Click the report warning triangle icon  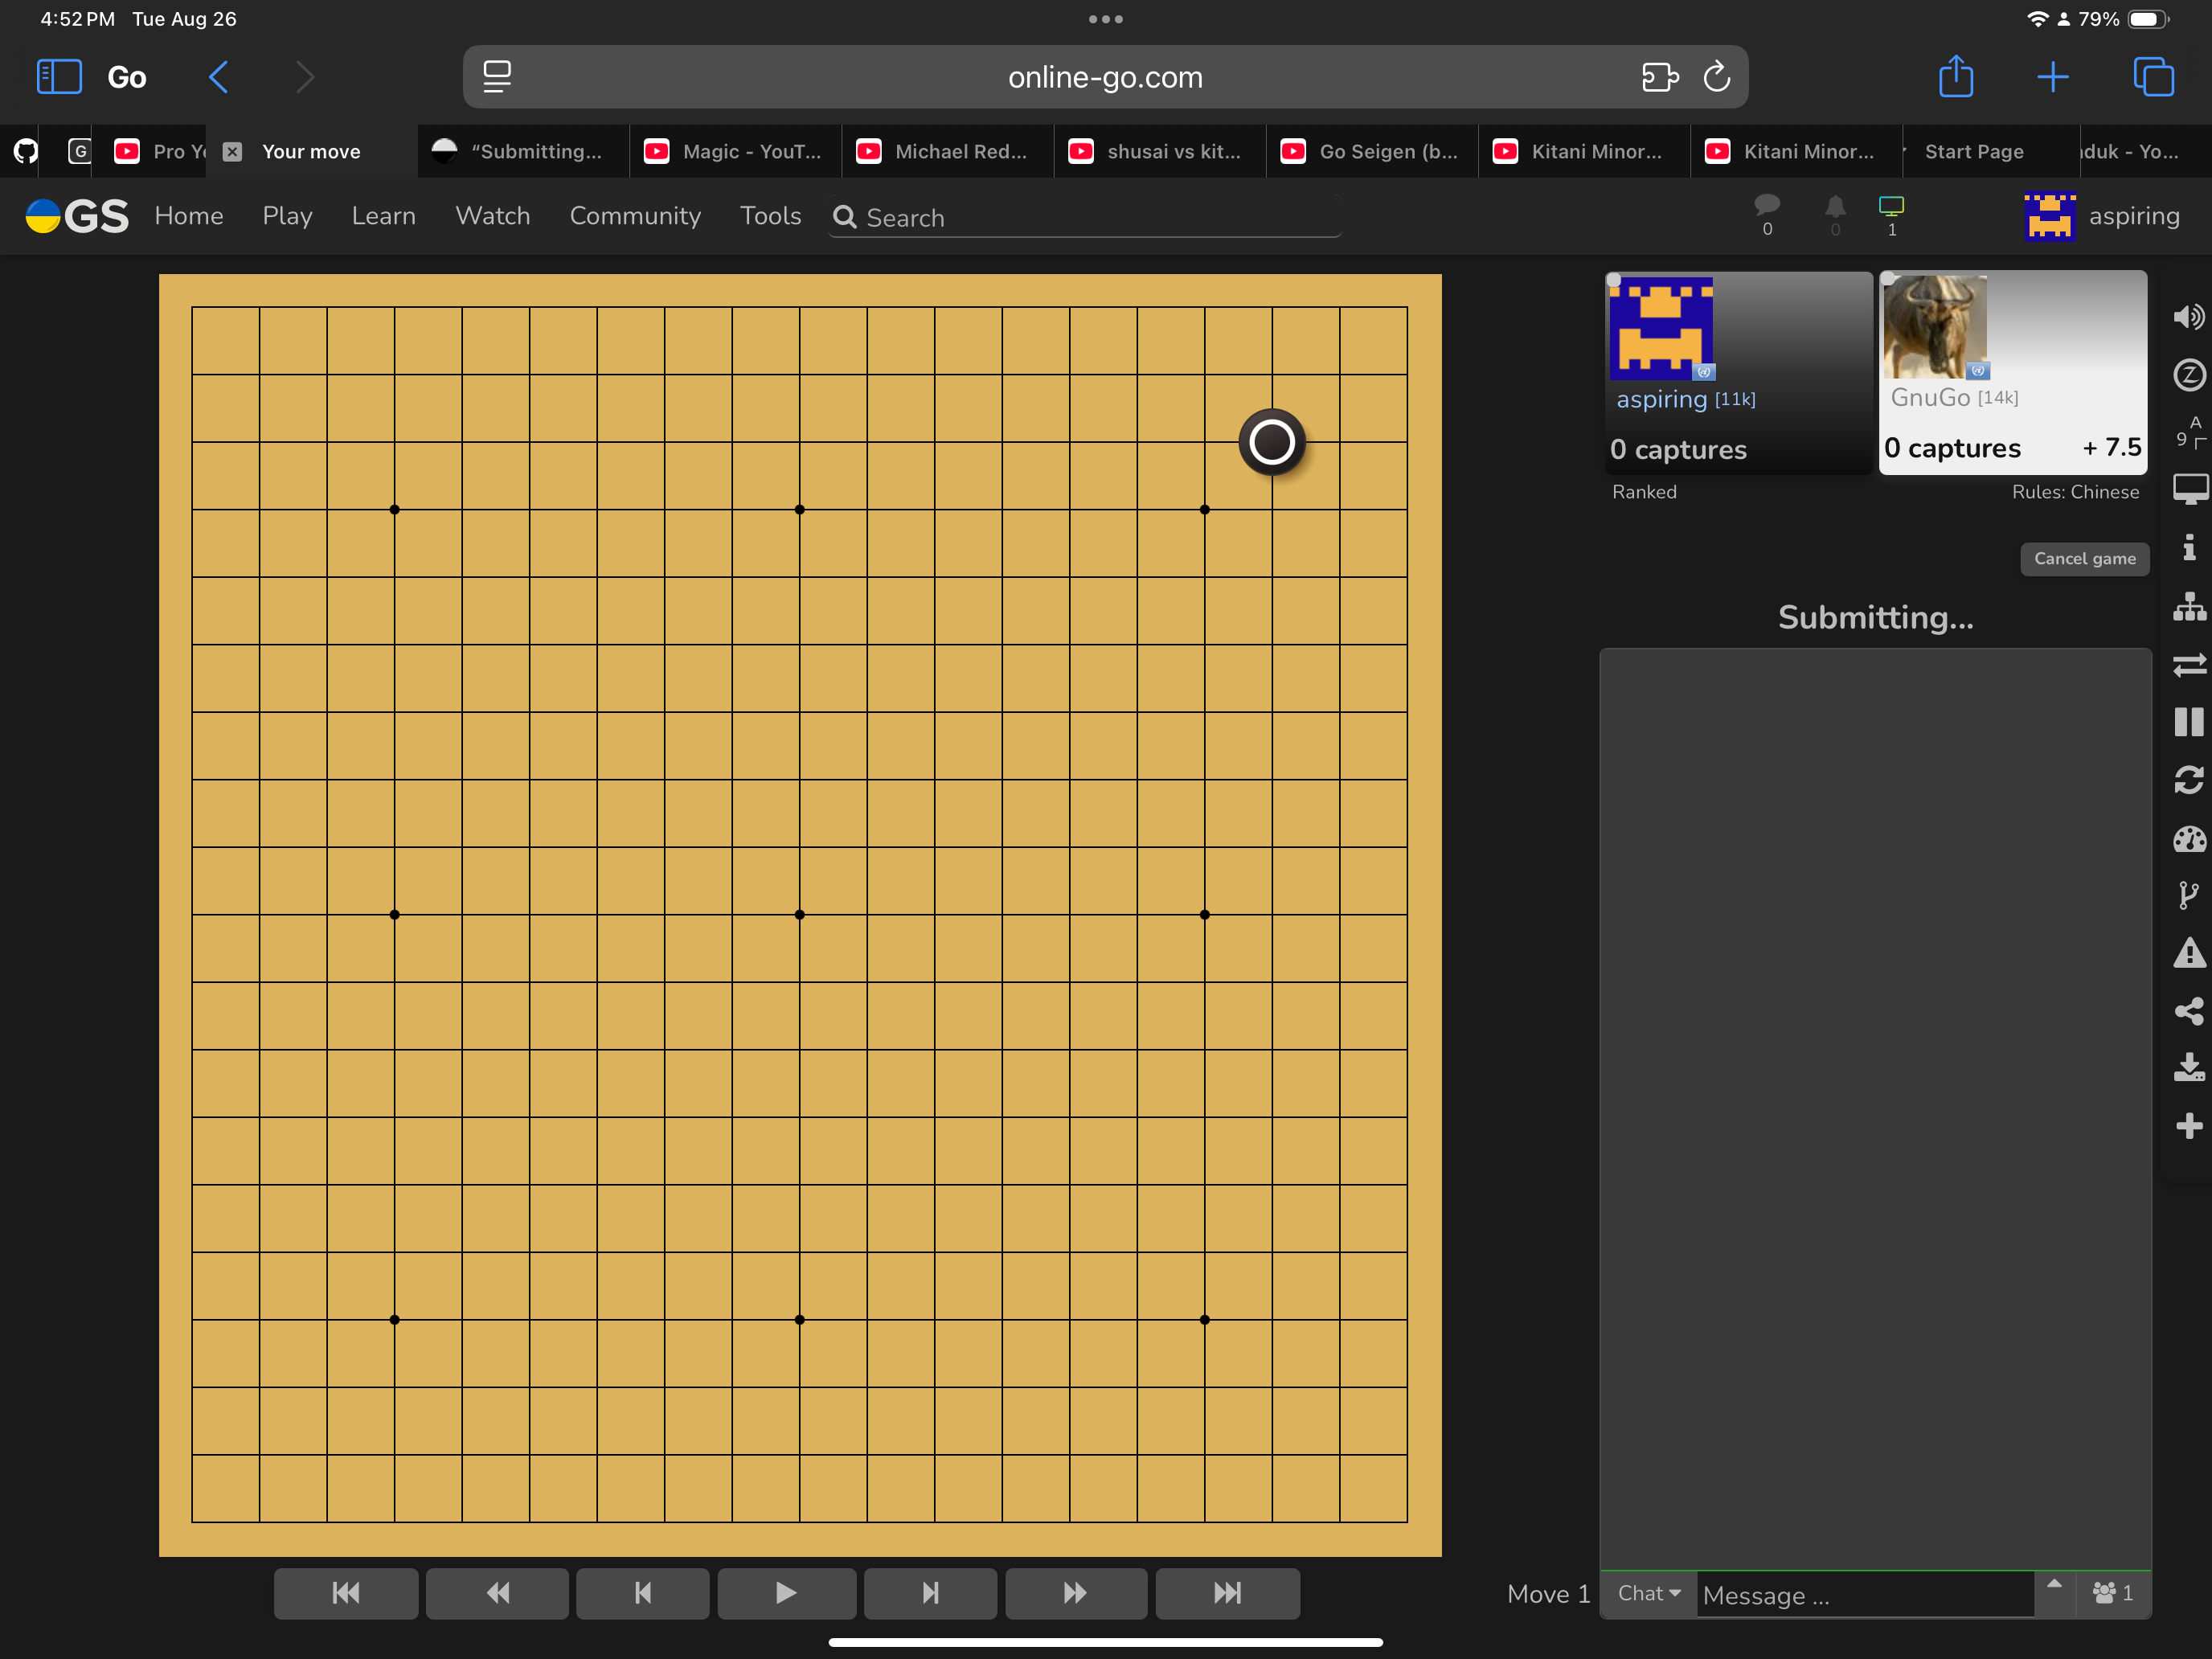coord(2188,953)
